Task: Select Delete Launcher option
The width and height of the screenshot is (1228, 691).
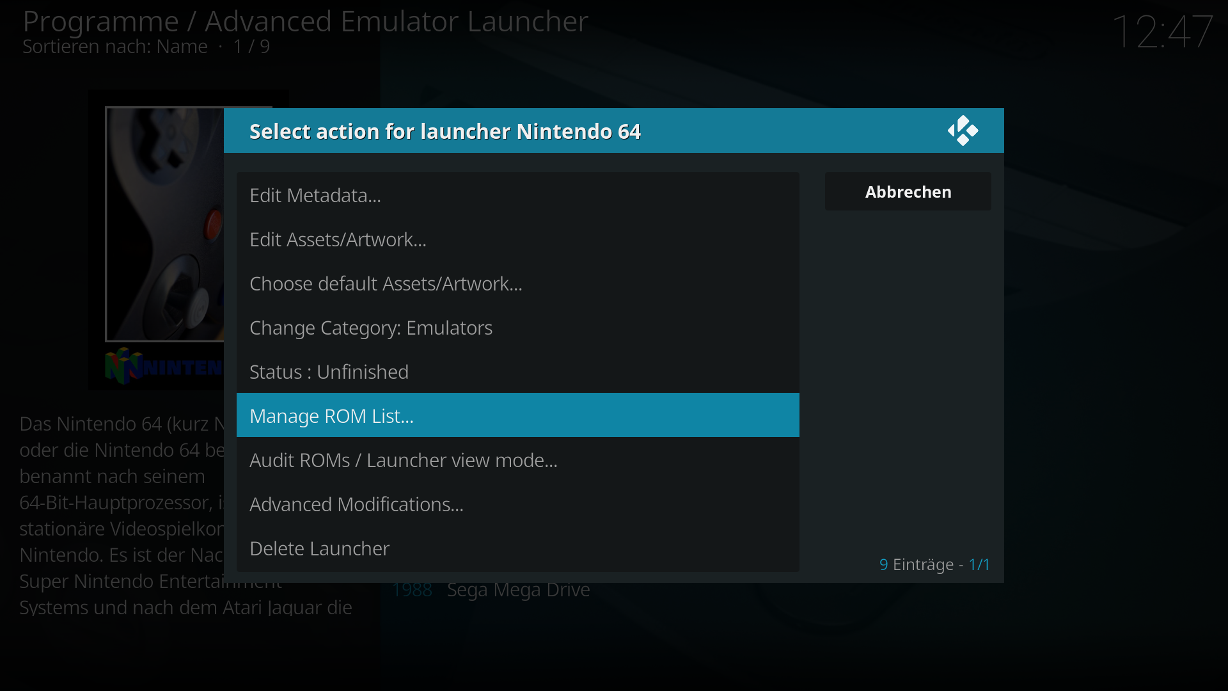Action: [x=517, y=548]
